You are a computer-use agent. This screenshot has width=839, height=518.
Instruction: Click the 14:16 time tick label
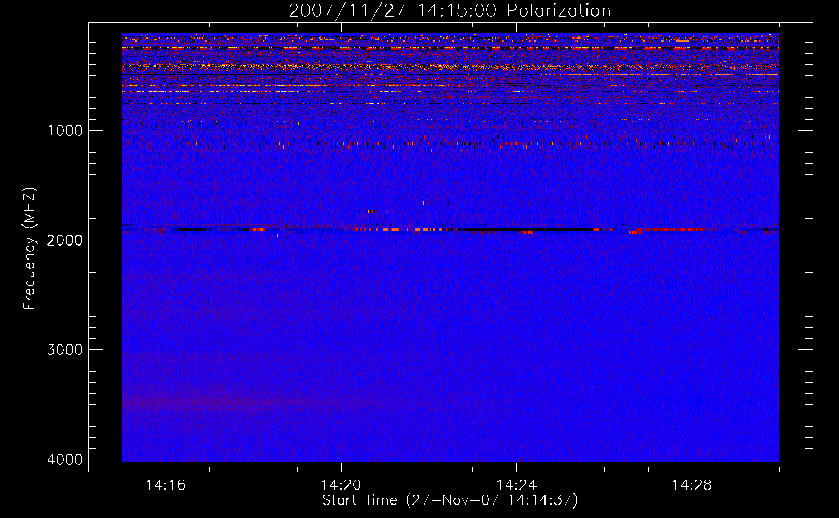(x=165, y=485)
